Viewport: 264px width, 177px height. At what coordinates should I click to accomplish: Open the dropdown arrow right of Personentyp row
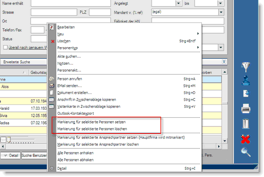coord(221,48)
